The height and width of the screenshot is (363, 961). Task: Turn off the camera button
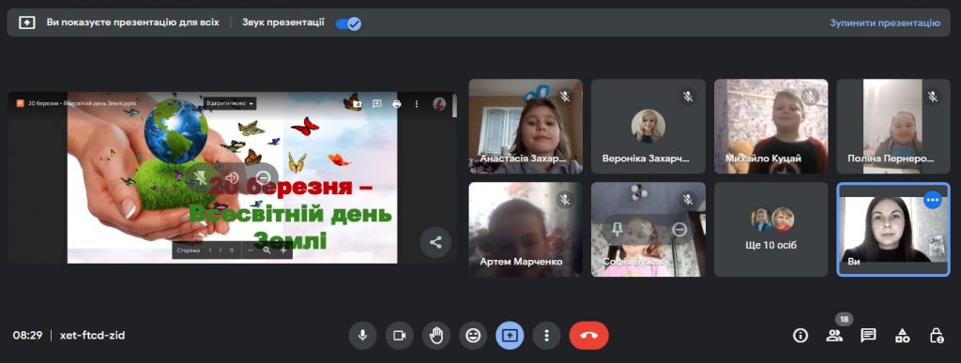click(x=400, y=336)
